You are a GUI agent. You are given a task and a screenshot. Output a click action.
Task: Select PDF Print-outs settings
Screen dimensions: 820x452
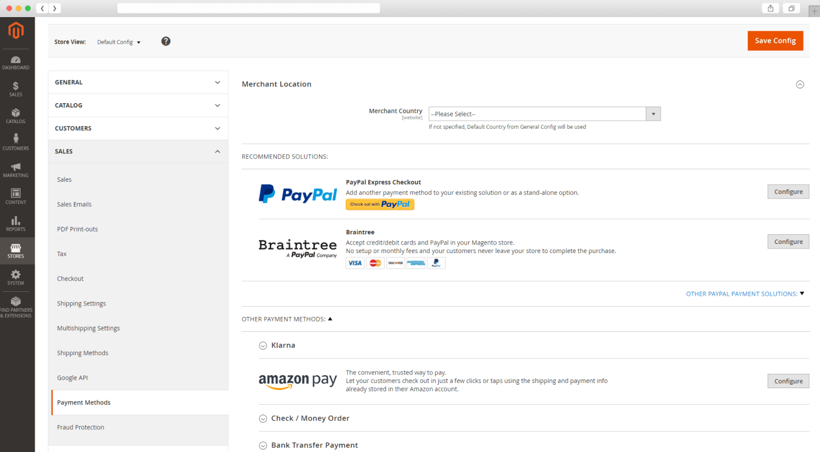click(77, 229)
